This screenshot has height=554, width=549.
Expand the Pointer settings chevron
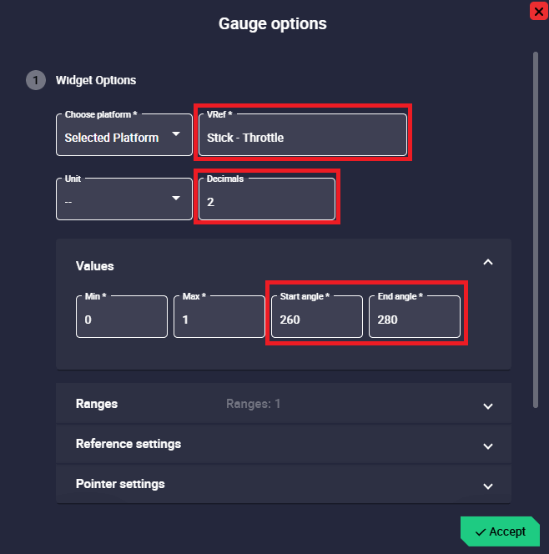(488, 486)
